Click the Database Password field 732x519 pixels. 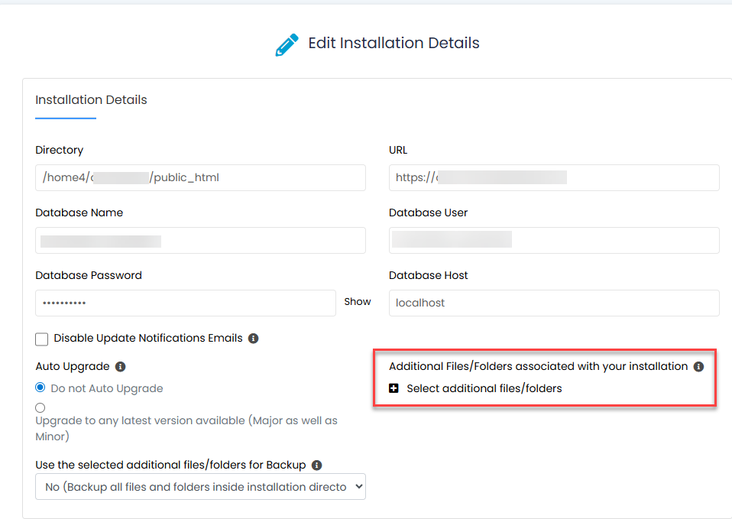(x=185, y=303)
